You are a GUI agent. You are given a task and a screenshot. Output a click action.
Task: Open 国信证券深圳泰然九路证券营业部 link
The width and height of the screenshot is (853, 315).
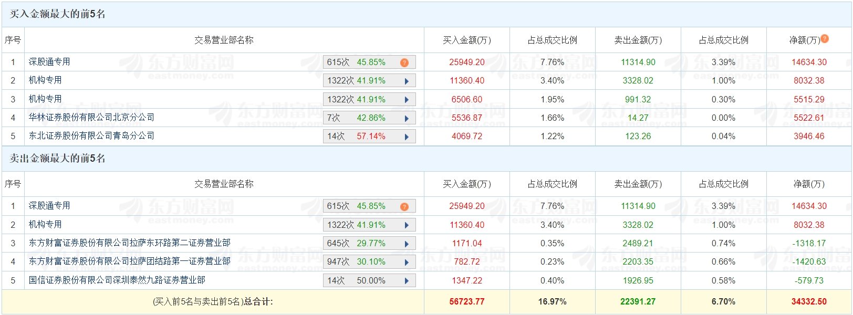(x=117, y=280)
